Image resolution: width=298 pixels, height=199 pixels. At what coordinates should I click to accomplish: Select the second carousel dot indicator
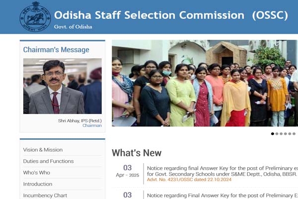click(277, 134)
